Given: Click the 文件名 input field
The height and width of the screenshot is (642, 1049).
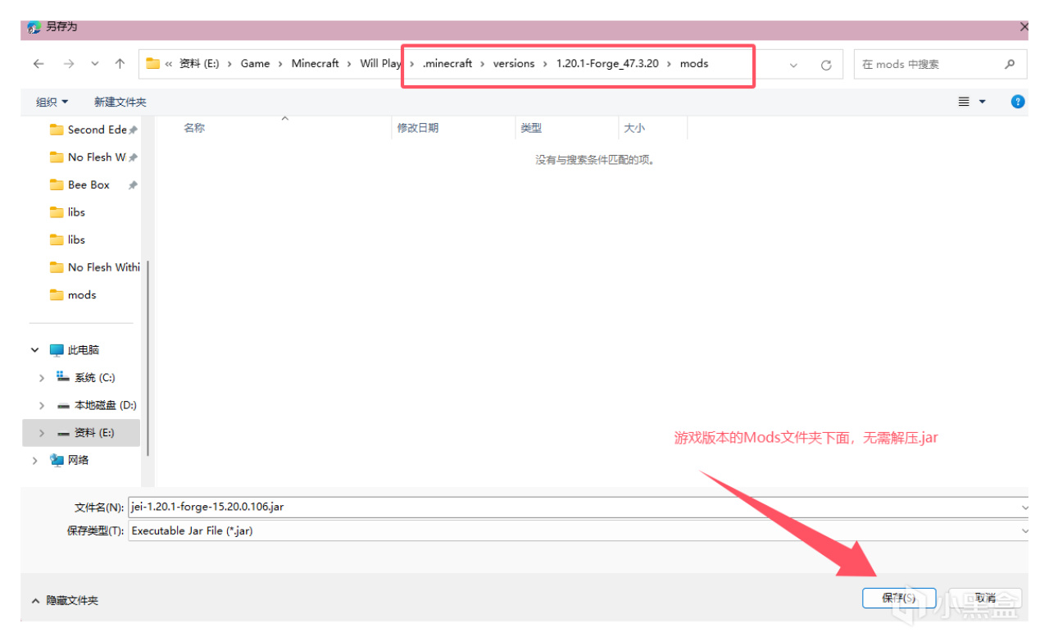Looking at the screenshot, I should pyautogui.click(x=578, y=507).
